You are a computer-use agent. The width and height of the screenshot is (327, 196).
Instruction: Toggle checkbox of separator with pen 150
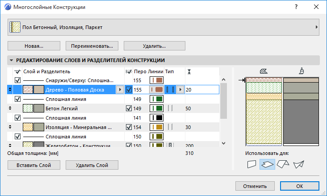click(17, 137)
